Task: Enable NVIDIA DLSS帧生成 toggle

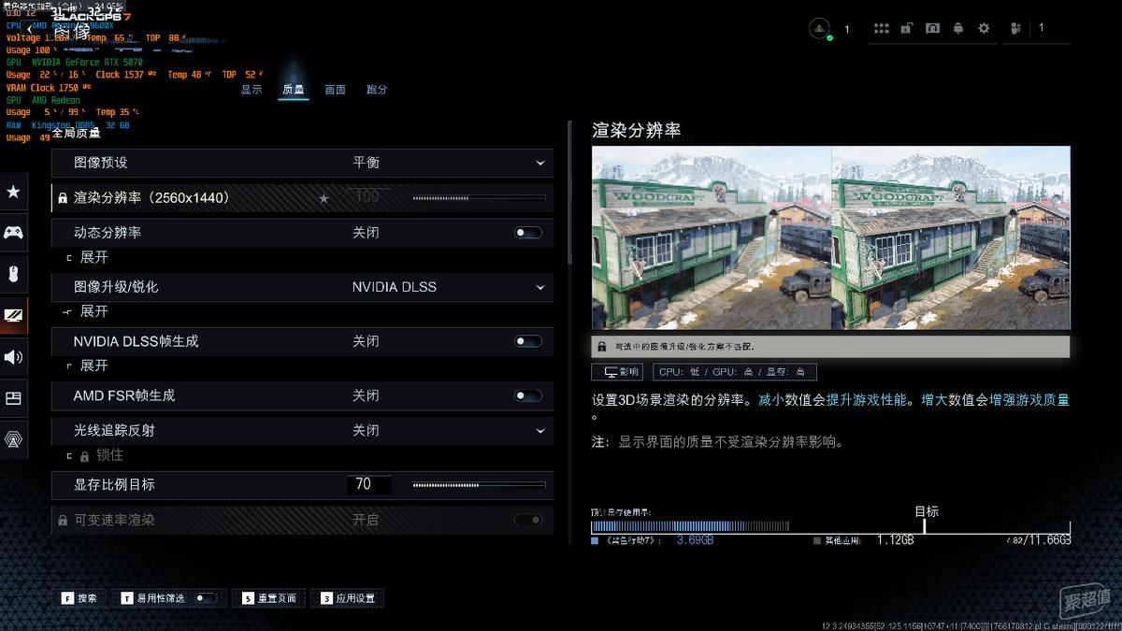Action: 527,340
